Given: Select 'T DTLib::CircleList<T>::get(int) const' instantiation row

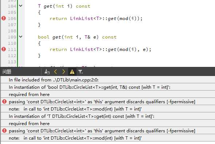Looking at the screenshot, I should 108,116.
